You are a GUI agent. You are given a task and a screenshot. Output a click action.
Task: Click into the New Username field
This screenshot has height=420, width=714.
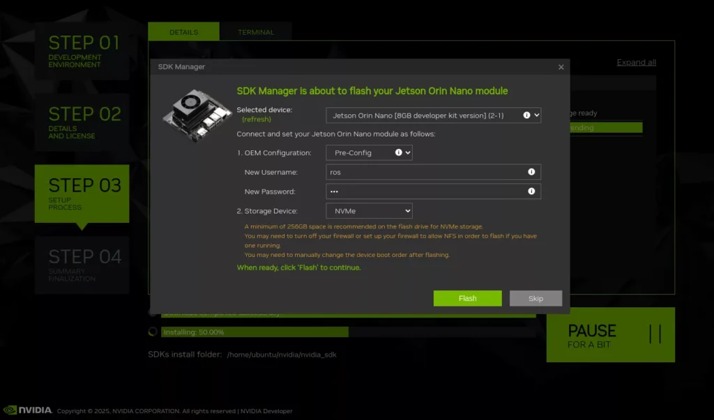[x=425, y=172]
